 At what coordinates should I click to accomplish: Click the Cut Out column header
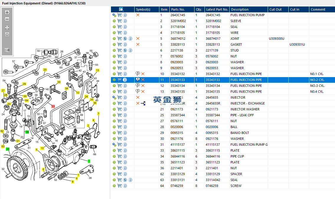[x=278, y=9]
